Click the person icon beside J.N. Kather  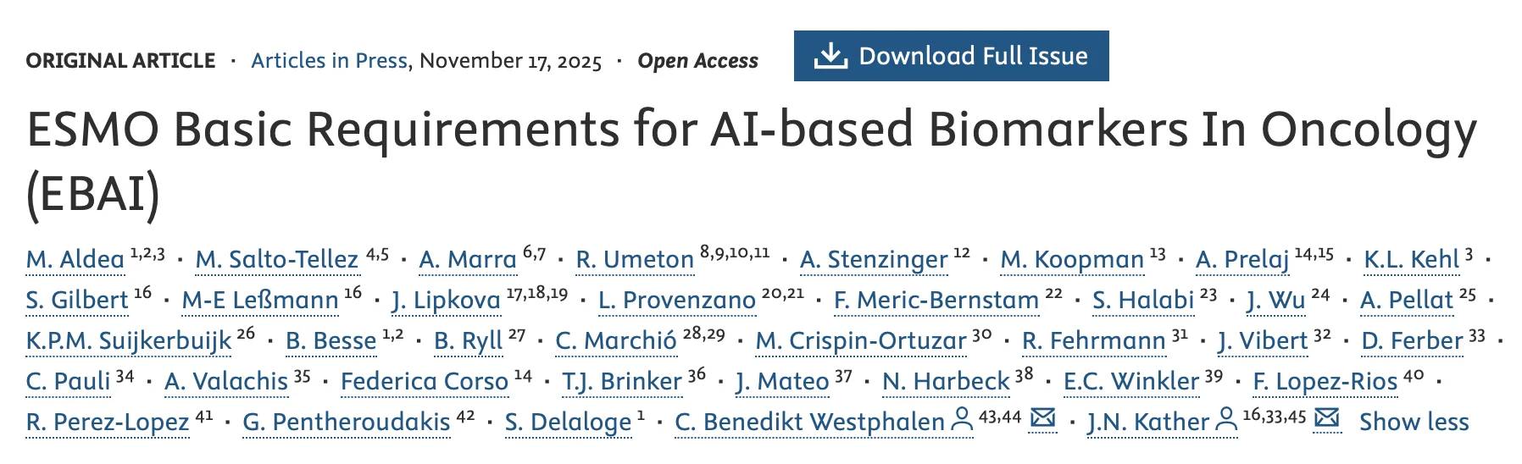[x=1226, y=420]
